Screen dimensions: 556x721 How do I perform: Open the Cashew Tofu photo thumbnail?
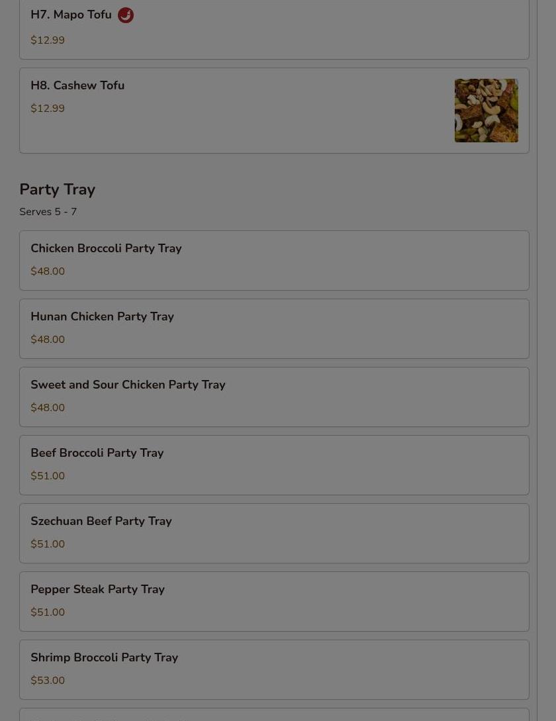pos(486,111)
